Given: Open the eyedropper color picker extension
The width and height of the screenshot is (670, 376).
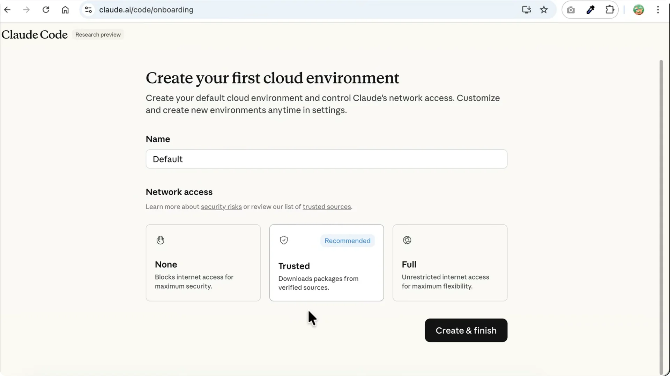Looking at the screenshot, I should pos(590,10).
